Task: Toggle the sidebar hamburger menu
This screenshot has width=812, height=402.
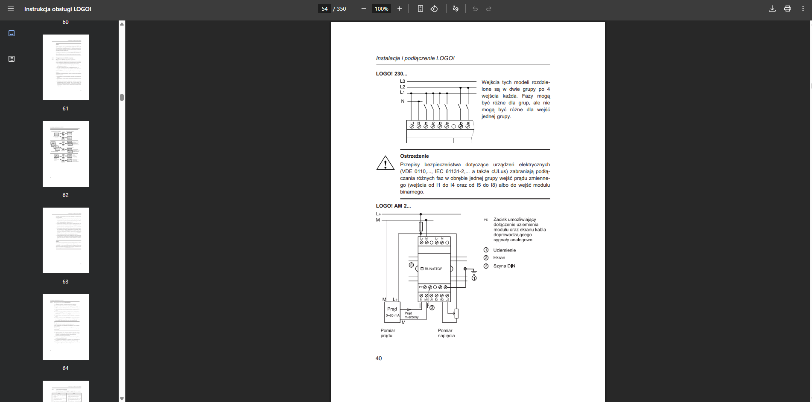Action: pyautogui.click(x=11, y=9)
